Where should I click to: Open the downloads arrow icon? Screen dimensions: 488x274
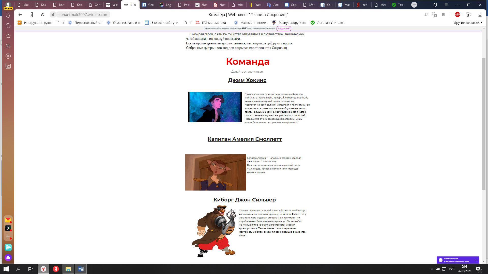tap(480, 14)
